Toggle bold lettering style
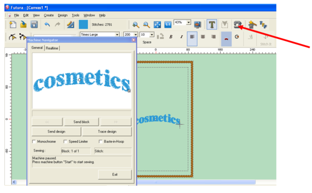This screenshot has width=312, height=193. [x=171, y=37]
